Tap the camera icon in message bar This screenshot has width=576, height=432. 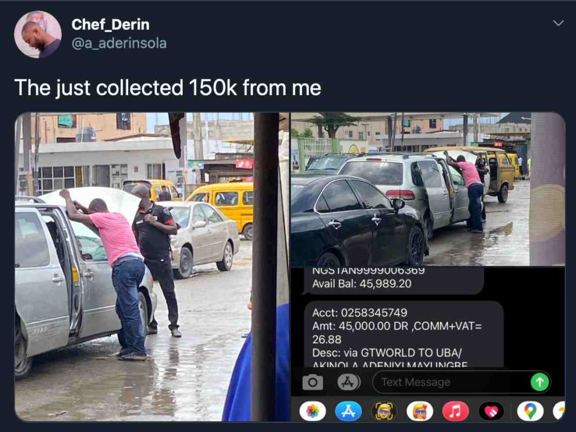click(x=313, y=382)
